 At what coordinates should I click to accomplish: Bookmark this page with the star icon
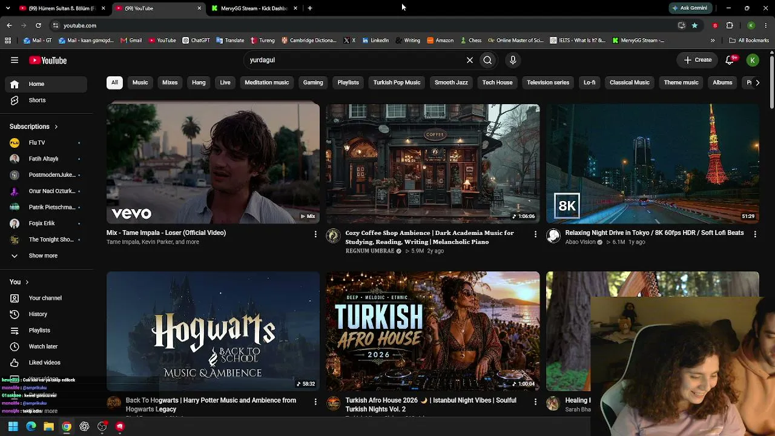(694, 25)
